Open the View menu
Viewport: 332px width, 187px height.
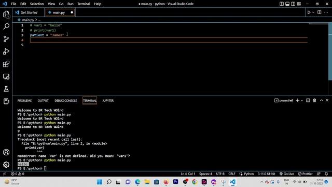pyautogui.click(x=51, y=4)
